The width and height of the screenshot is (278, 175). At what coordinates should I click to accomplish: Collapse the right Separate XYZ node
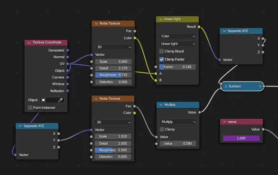(x=224, y=31)
